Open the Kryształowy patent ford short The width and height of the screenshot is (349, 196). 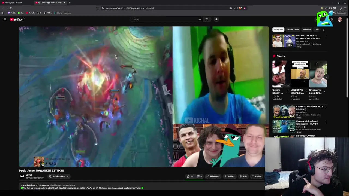(318, 74)
